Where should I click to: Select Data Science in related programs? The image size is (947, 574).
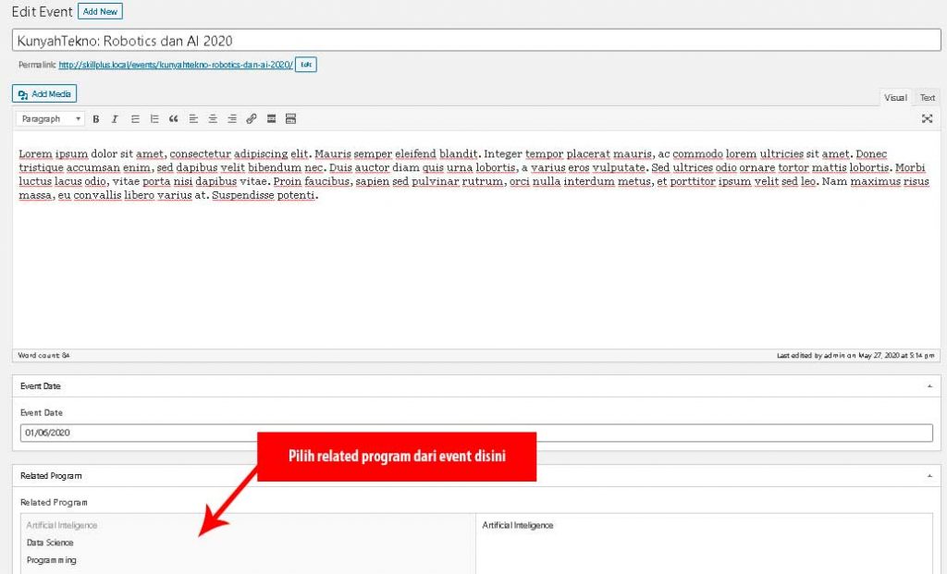coord(50,543)
